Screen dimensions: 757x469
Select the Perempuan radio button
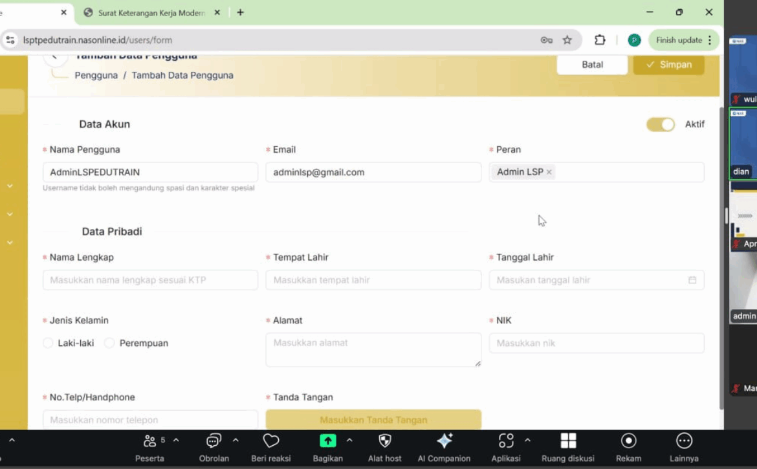(x=109, y=344)
